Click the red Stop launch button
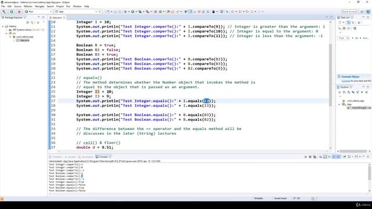The height and width of the screenshot is (209, 372). pyautogui.click(x=19, y=12)
